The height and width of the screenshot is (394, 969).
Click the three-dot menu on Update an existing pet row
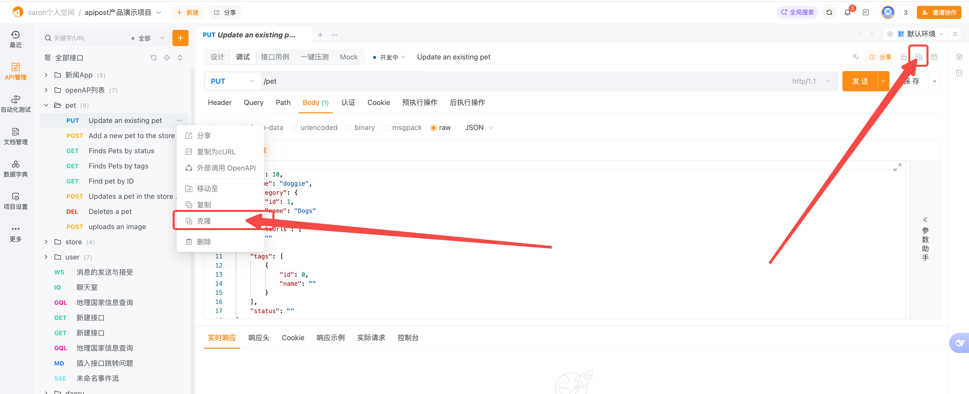(x=179, y=120)
